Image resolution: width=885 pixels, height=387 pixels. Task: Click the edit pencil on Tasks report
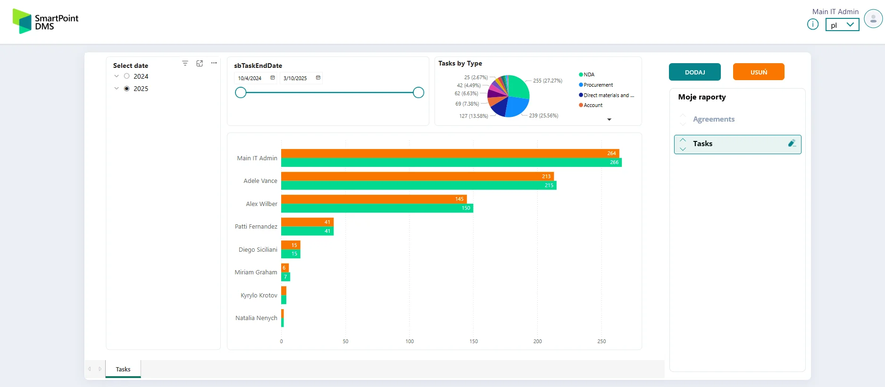point(792,143)
